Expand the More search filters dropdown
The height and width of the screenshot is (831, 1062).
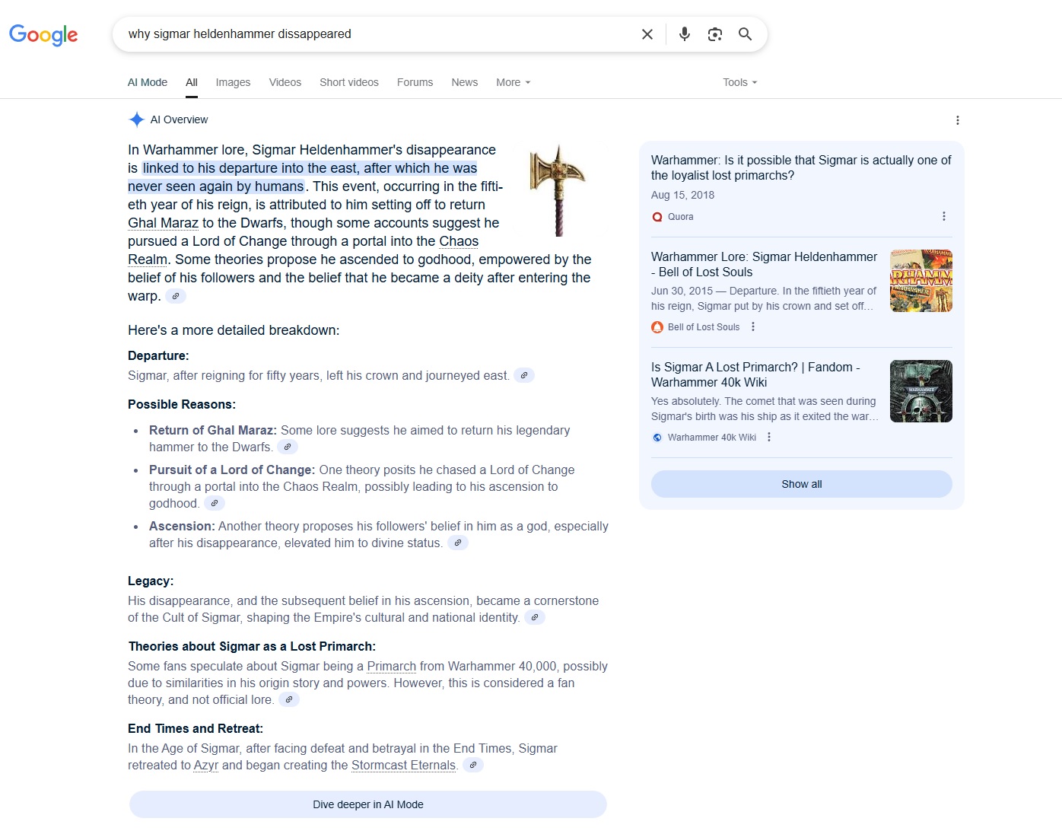[514, 82]
